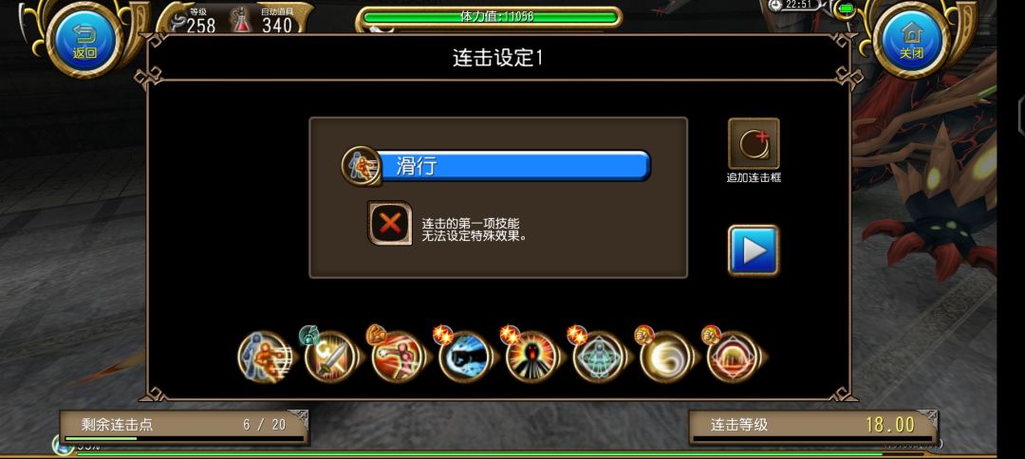The width and height of the screenshot is (1025, 459).
Task: Go back with the 返回 button
Action: click(84, 40)
